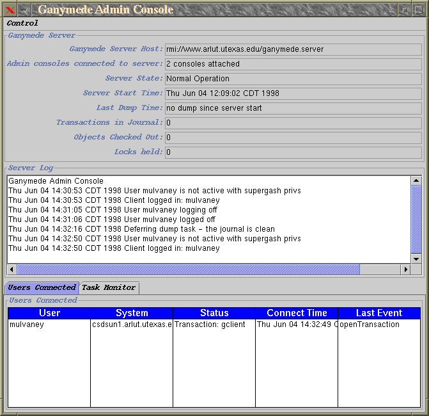Click the Ganymede Server Host field

(x=293, y=49)
